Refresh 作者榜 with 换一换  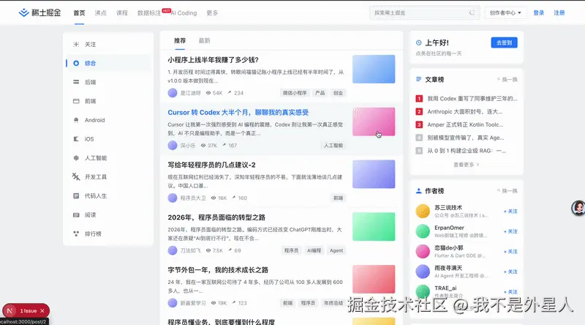point(507,191)
